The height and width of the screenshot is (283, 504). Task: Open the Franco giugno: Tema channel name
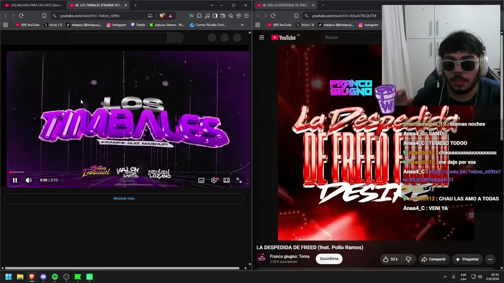290,256
